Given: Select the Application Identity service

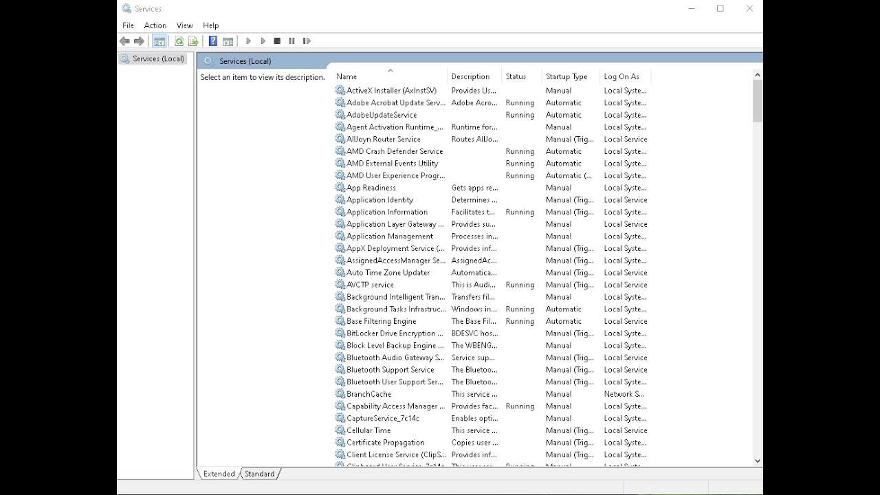Looking at the screenshot, I should 492,200.
